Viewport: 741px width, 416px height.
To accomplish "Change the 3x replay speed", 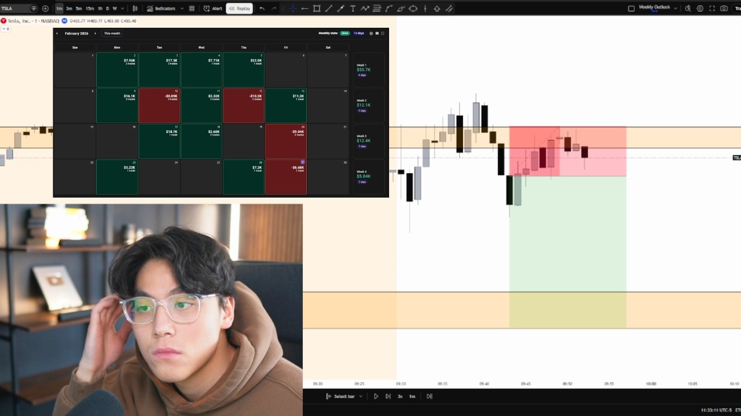I will point(400,396).
